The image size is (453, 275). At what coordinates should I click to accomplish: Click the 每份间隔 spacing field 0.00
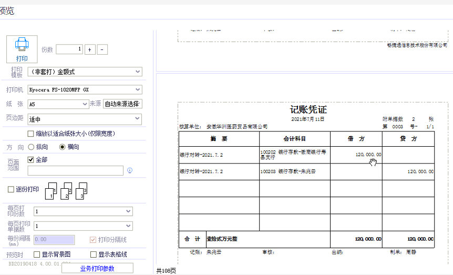(54, 239)
